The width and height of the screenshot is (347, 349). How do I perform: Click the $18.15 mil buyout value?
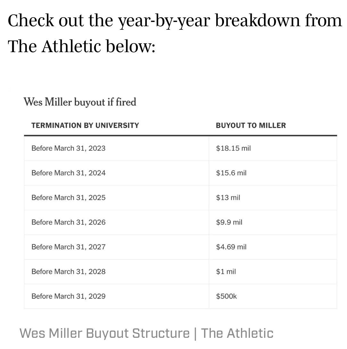pyautogui.click(x=233, y=148)
